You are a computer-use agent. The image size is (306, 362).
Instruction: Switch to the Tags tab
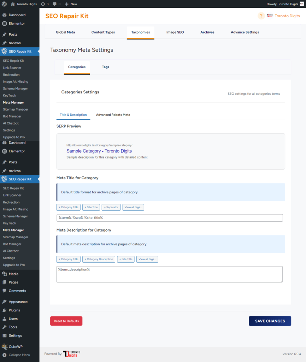(x=105, y=66)
